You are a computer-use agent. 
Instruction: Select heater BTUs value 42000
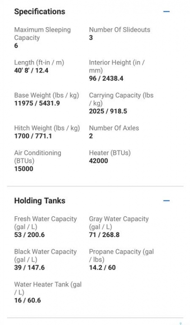pyautogui.click(x=98, y=161)
